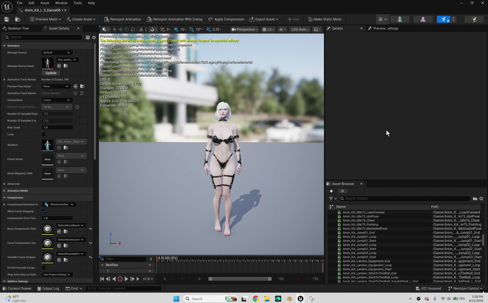Open Asset Browser settings gear
Viewport: 488px width, 303px height.
[481, 199]
